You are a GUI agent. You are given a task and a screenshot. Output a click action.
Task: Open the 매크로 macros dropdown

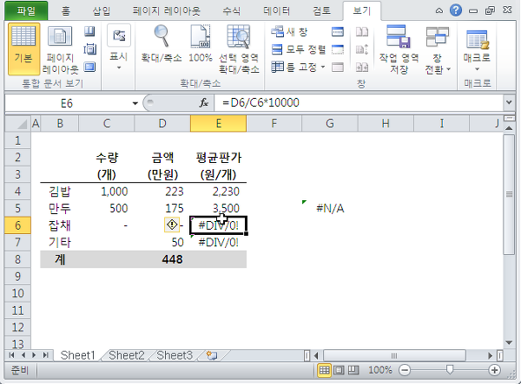click(477, 49)
